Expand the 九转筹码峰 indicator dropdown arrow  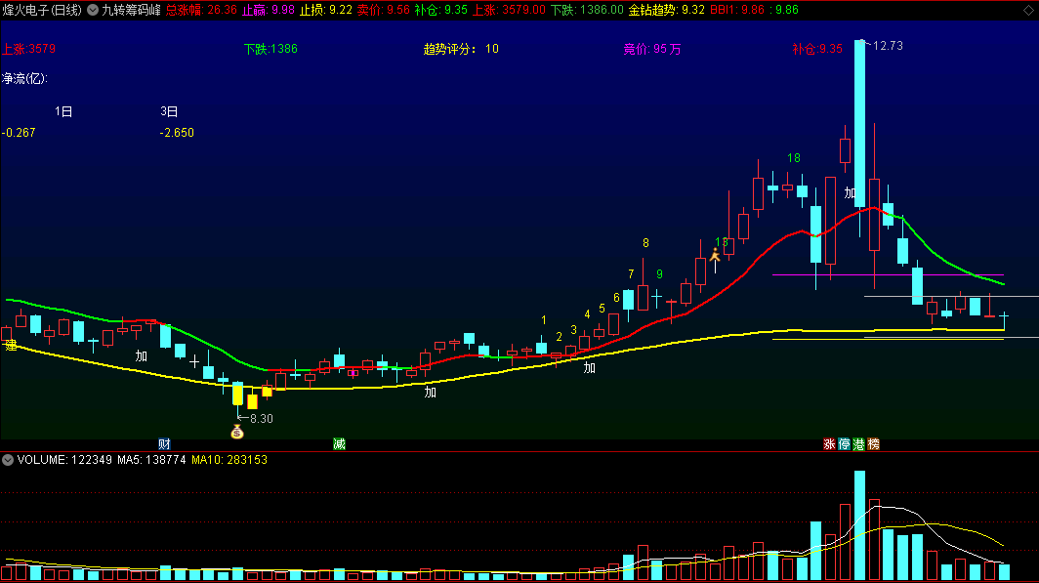(93, 10)
